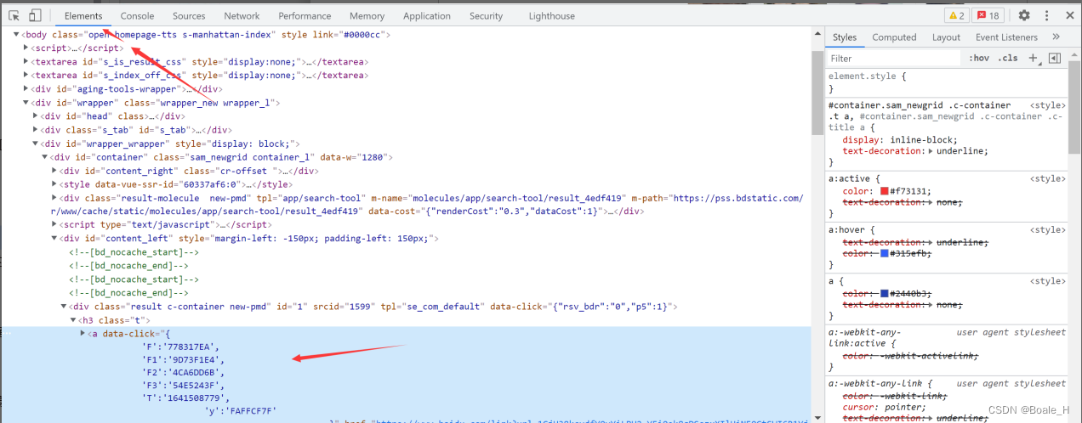Expand the s_is_result_css textarea node

[x=26, y=62]
